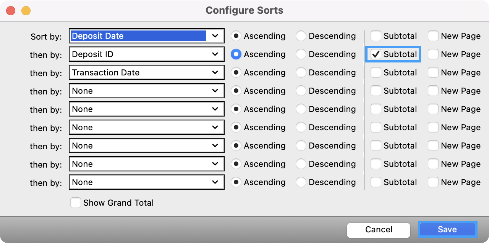Open the Sort by field dropdown
Image resolution: width=489 pixels, height=243 pixels.
pos(146,36)
